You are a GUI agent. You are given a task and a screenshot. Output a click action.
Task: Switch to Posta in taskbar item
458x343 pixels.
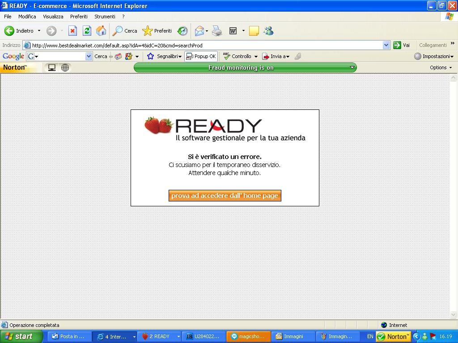69,337
